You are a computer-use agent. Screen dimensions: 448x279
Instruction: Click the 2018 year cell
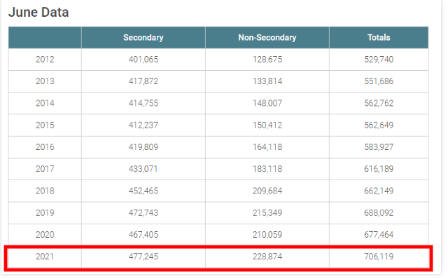pyautogui.click(x=45, y=191)
